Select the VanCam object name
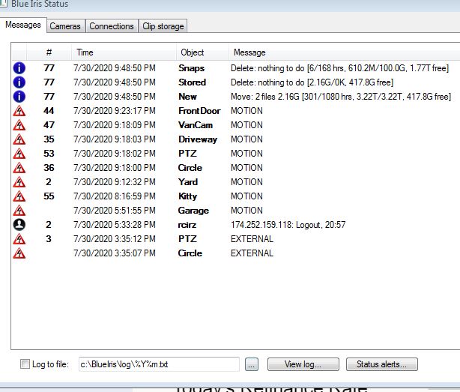Image resolution: width=460 pixels, height=392 pixels. 196,125
